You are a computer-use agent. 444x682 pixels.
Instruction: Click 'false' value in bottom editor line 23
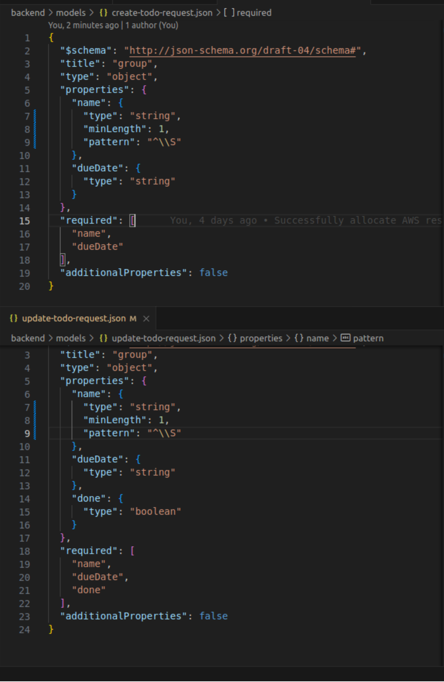pyautogui.click(x=213, y=616)
